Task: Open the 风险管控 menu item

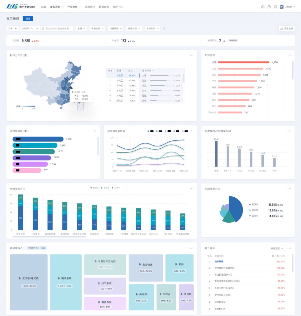Action: pyautogui.click(x=90, y=7)
